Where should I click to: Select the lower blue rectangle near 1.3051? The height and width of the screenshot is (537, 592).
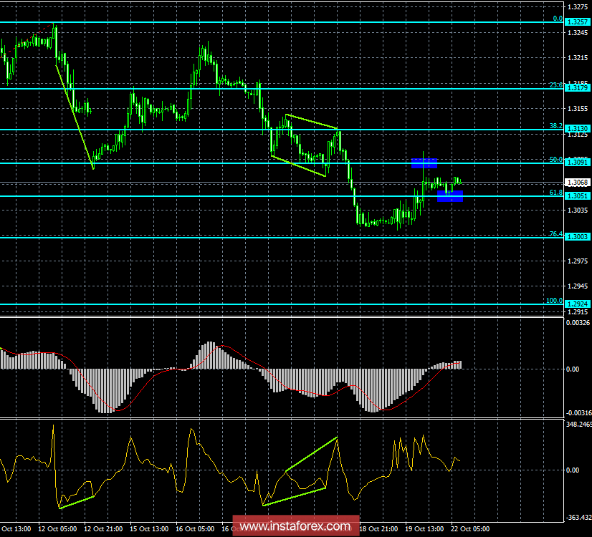[450, 195]
